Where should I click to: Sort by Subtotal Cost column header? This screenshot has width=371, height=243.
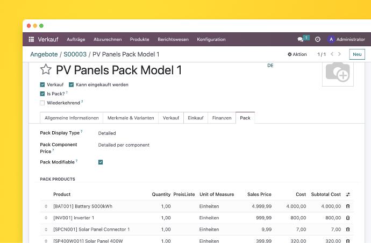coord(326,194)
